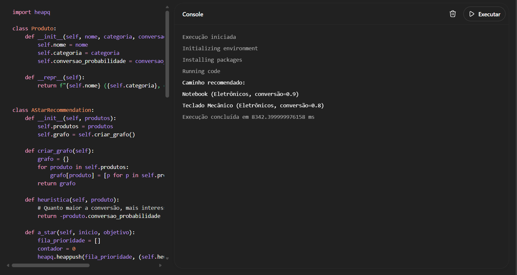This screenshot has height=275, width=517.
Task: Click the Console panel title
Action: point(193,14)
